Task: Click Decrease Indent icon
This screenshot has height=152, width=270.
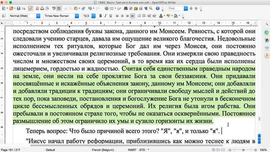Action: tap(149, 16)
